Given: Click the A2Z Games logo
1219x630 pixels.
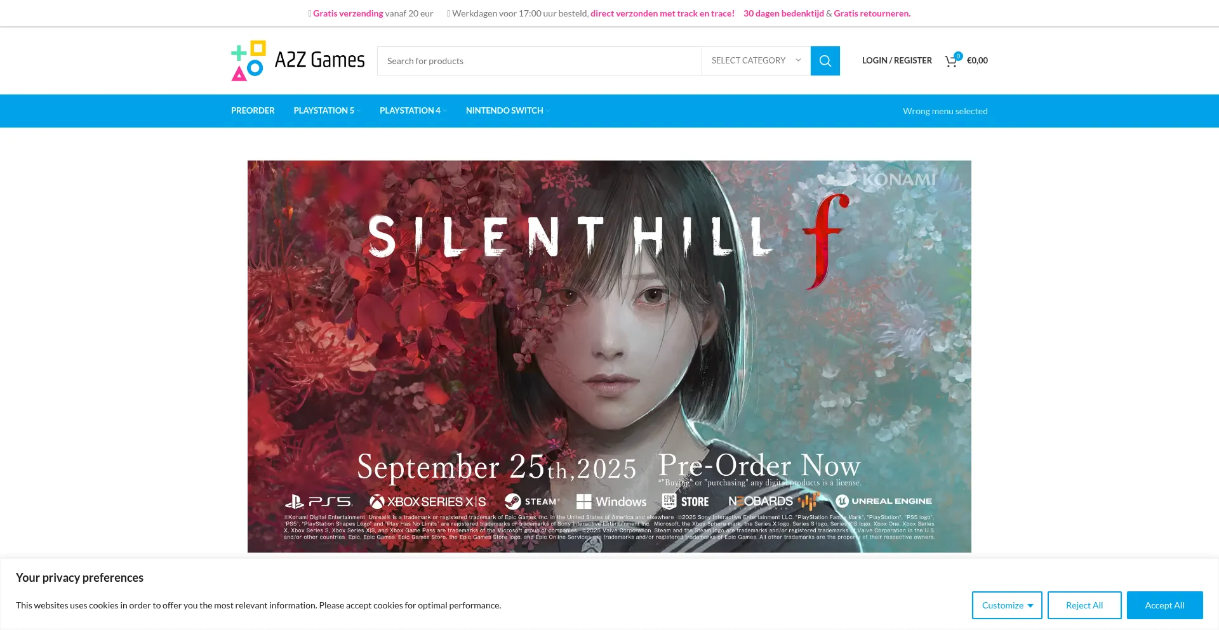Looking at the screenshot, I should pyautogui.click(x=298, y=60).
